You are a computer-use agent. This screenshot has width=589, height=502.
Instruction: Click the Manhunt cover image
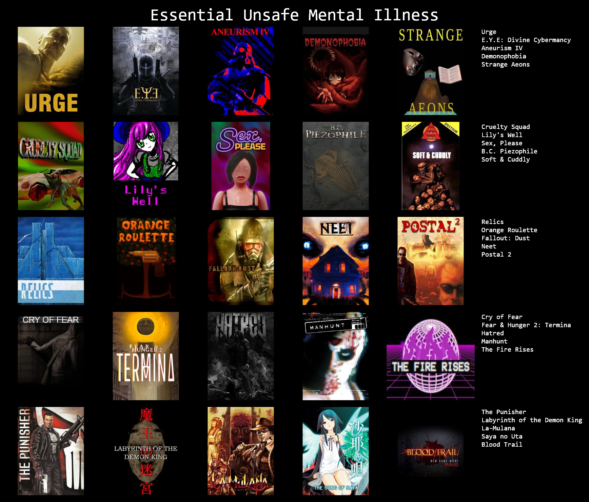336,356
